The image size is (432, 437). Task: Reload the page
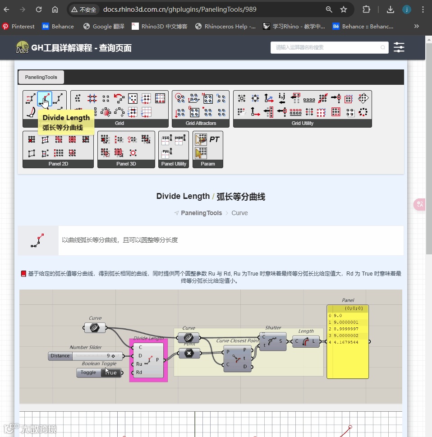click(x=39, y=9)
